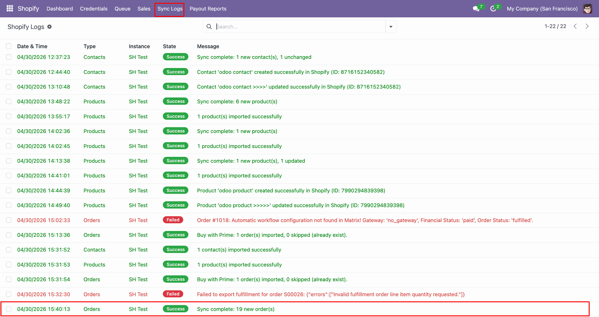Screen dimensions: 599x317
Task: Click SH Test in 14:49:40 row
Action: tap(138, 205)
